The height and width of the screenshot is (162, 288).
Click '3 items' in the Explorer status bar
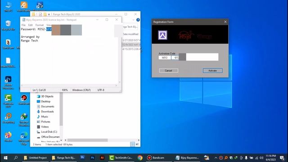pos(37,144)
